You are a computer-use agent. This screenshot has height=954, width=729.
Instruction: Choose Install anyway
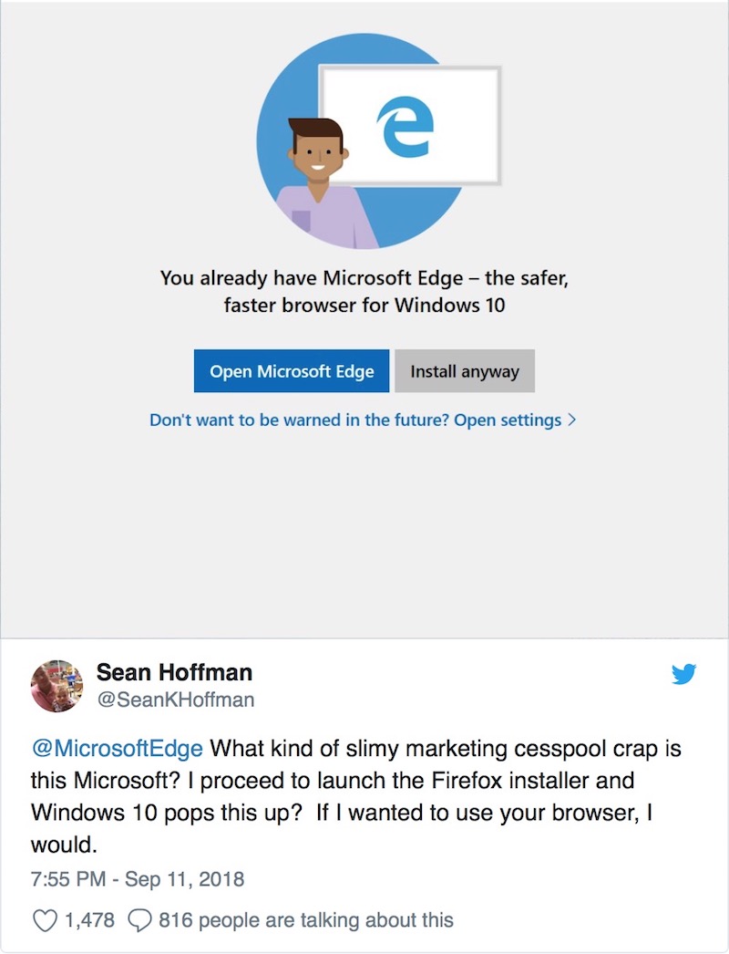pyautogui.click(x=465, y=370)
